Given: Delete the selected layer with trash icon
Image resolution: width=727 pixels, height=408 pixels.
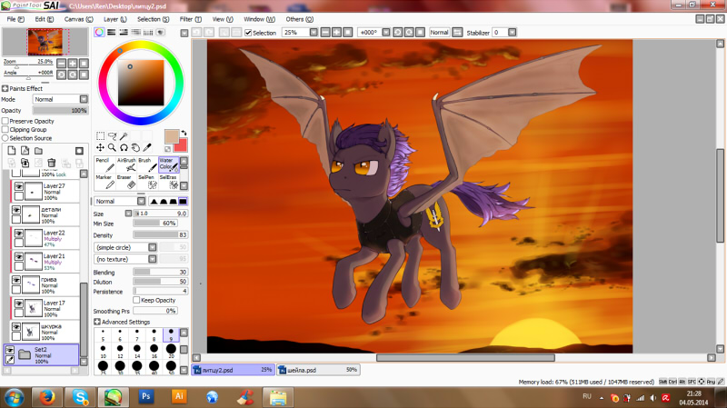Looking at the screenshot, I should [x=52, y=163].
